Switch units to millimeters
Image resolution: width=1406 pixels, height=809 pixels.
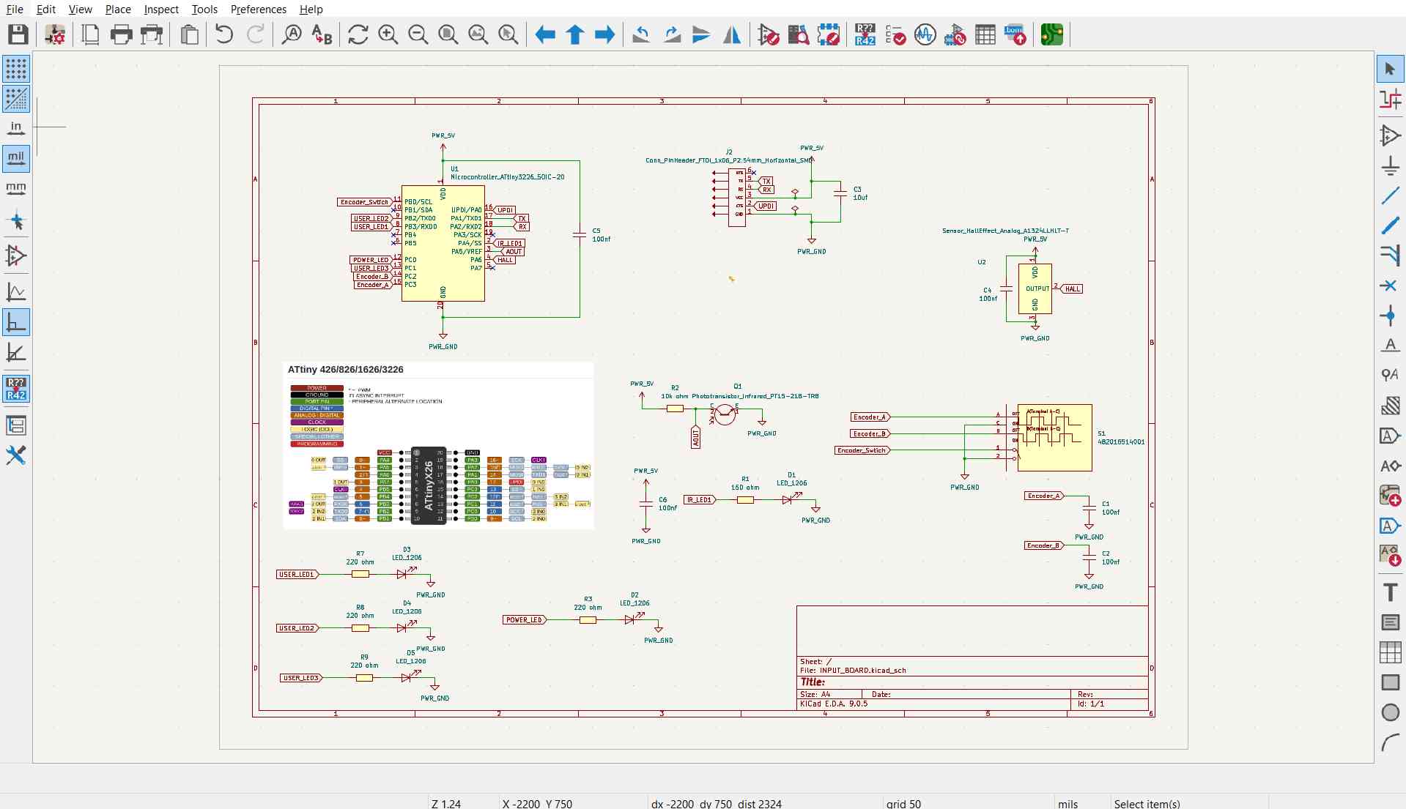pos(16,188)
